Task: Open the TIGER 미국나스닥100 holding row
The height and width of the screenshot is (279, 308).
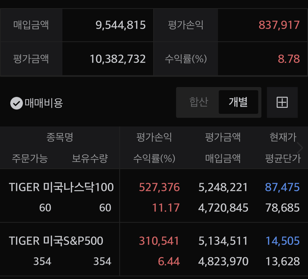Action: point(154,196)
